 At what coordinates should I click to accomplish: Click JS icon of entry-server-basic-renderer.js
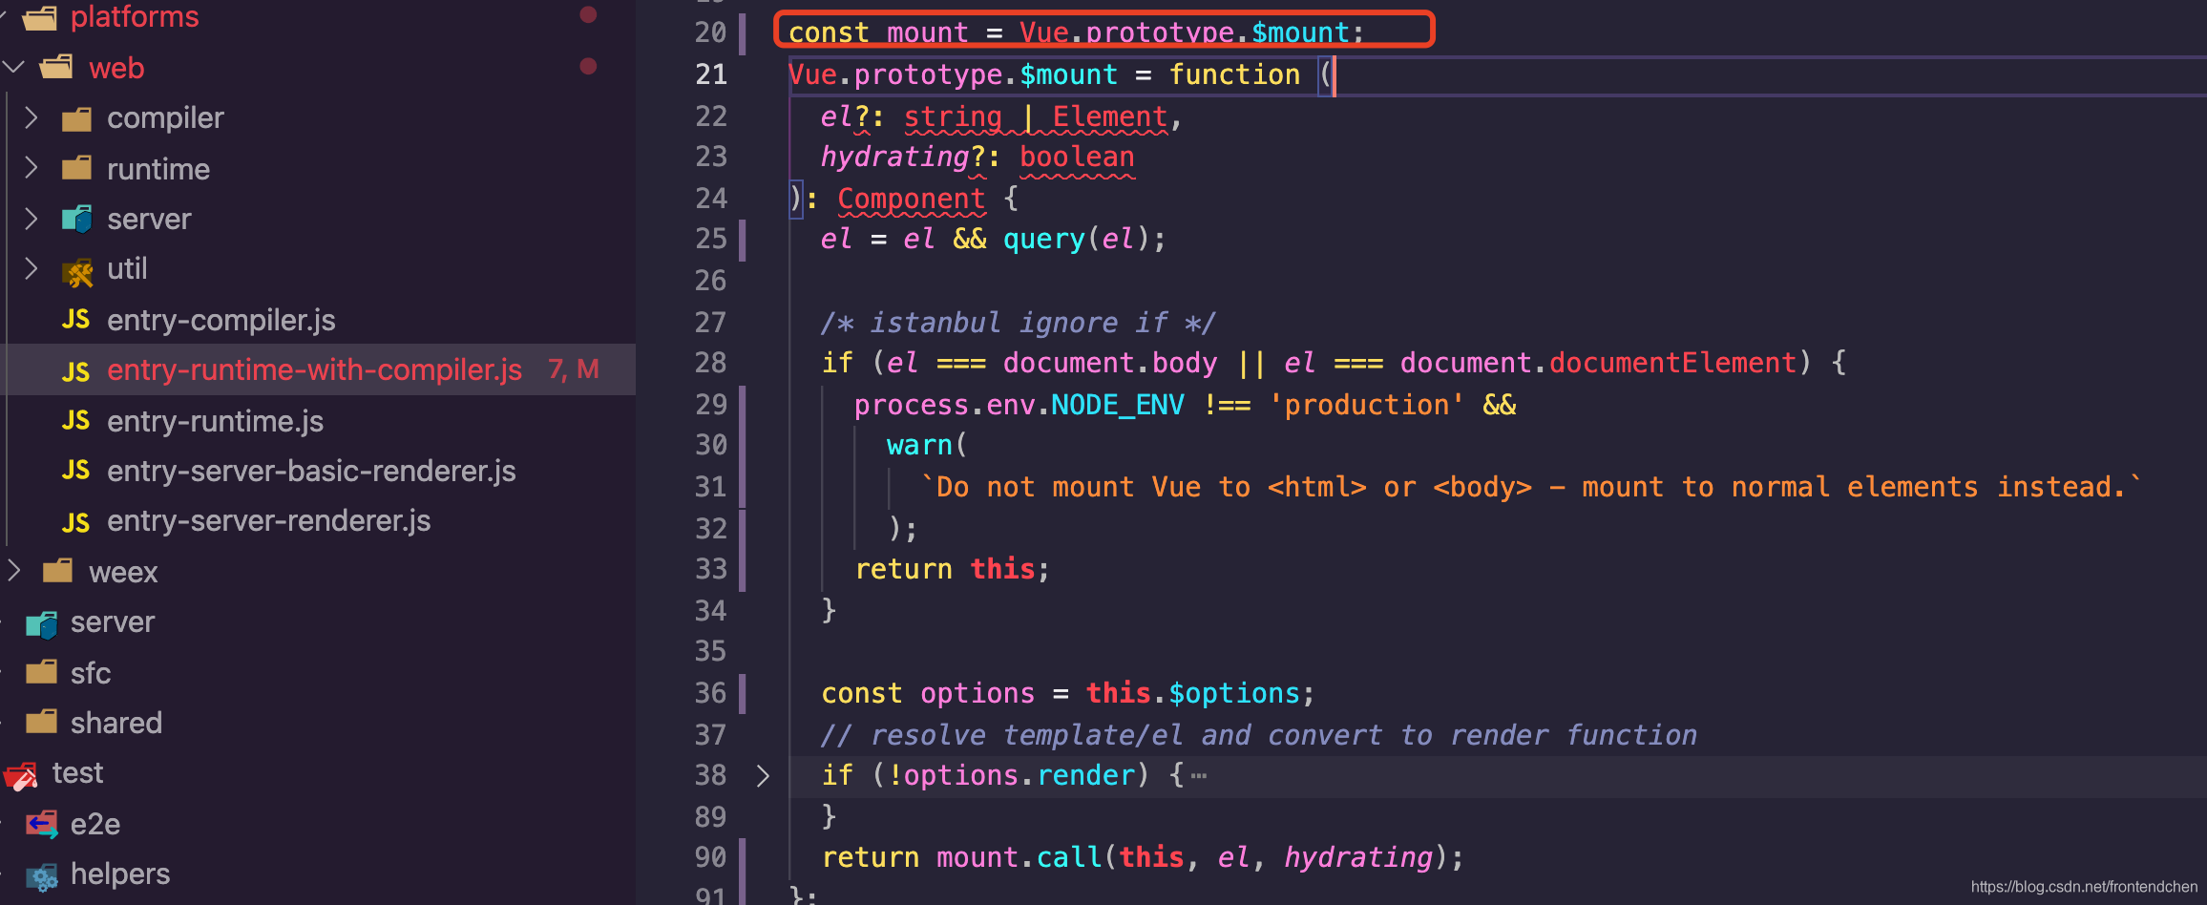tap(75, 471)
